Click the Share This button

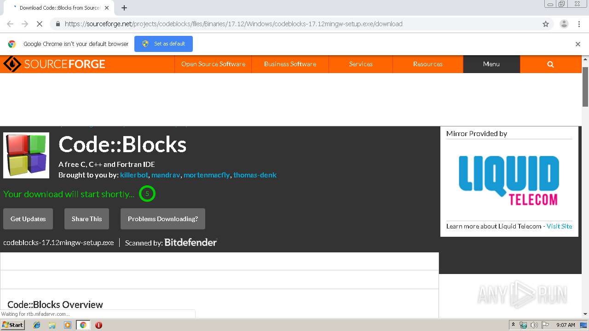tap(87, 219)
